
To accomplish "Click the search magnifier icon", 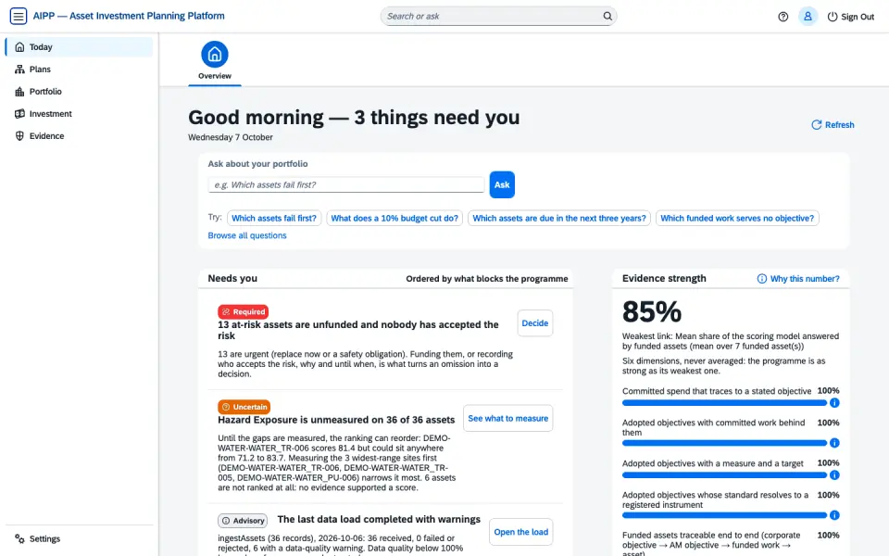I will tap(607, 16).
